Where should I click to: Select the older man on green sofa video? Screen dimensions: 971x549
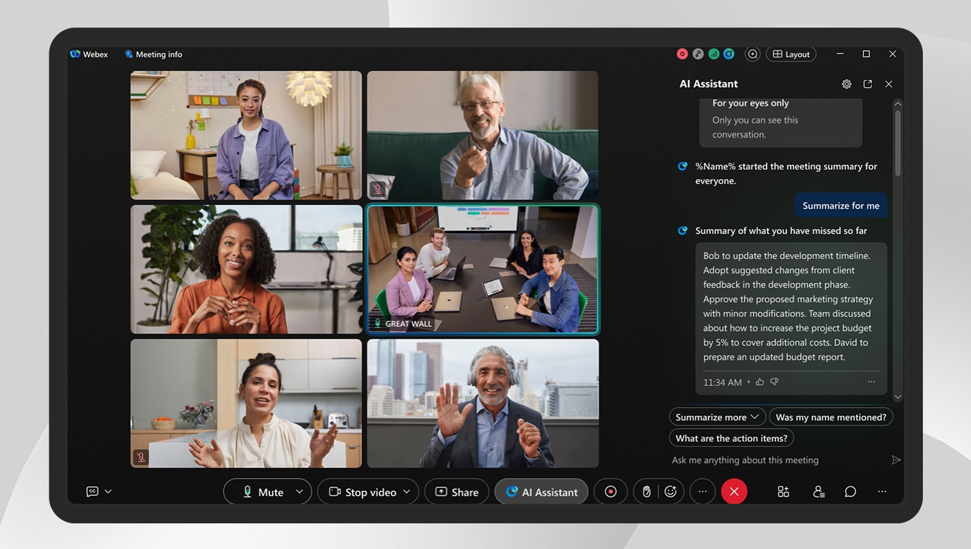[483, 135]
